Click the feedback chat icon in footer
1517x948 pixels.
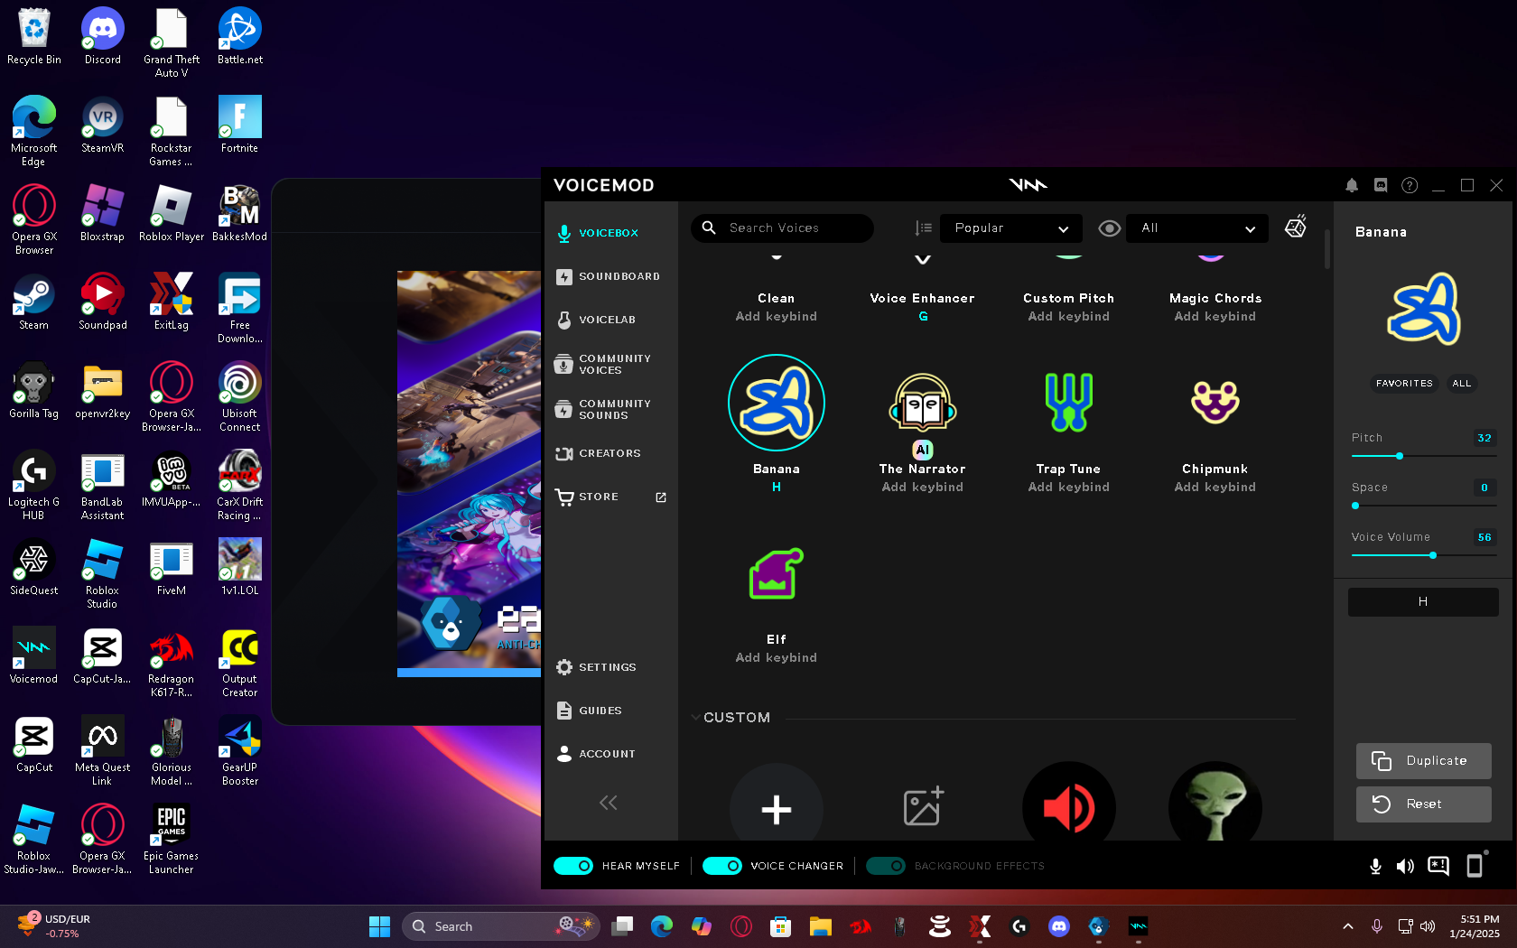pos(1438,866)
